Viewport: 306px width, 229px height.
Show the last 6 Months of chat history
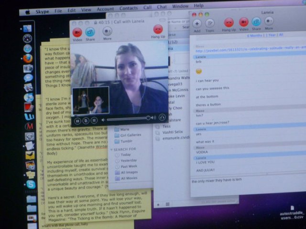click(x=254, y=36)
